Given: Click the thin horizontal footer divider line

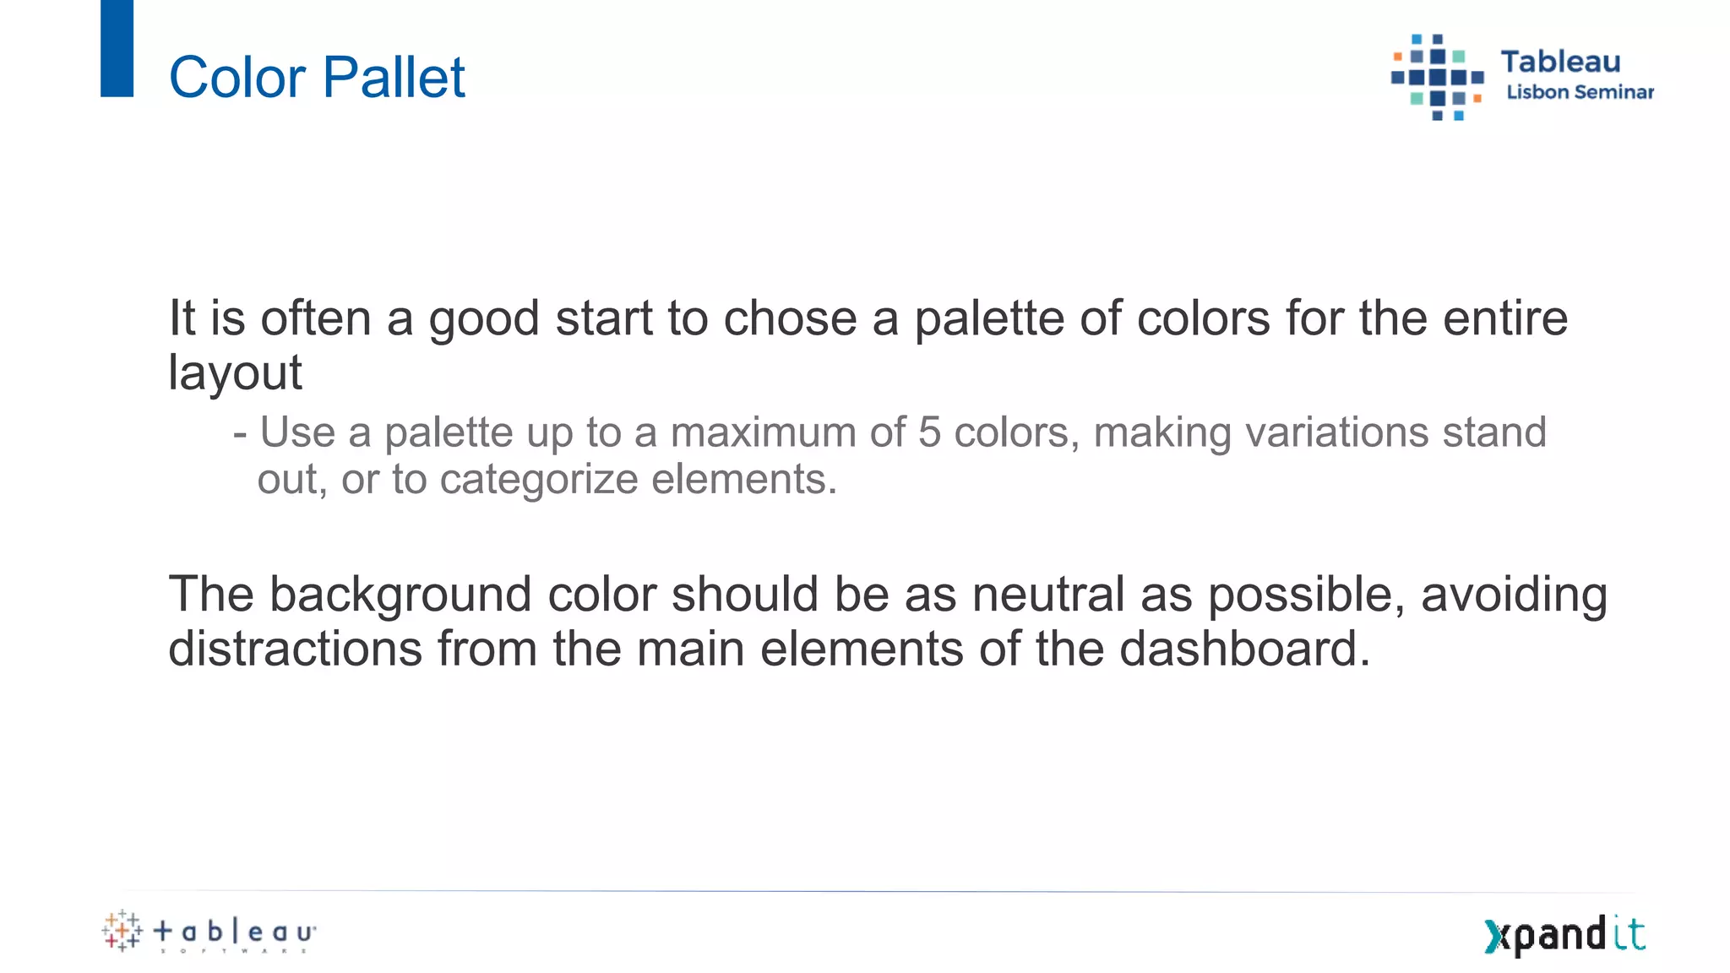Looking at the screenshot, I should point(877,890).
